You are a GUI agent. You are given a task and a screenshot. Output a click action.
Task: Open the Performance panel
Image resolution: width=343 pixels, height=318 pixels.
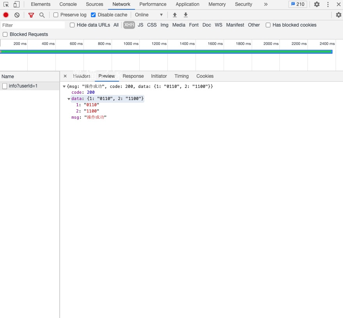[153, 4]
